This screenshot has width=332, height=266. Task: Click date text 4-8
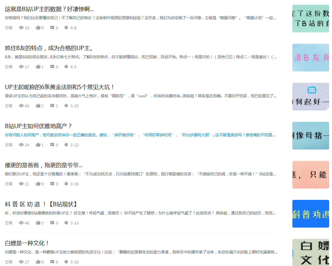(73, 28)
